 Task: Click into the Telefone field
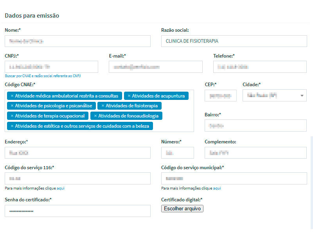(260, 67)
